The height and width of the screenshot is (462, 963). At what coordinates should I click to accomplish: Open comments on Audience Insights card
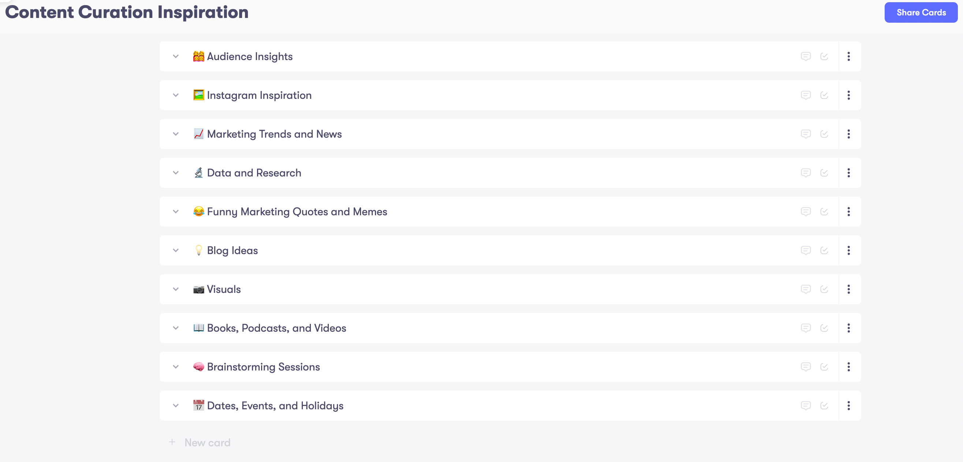click(806, 56)
